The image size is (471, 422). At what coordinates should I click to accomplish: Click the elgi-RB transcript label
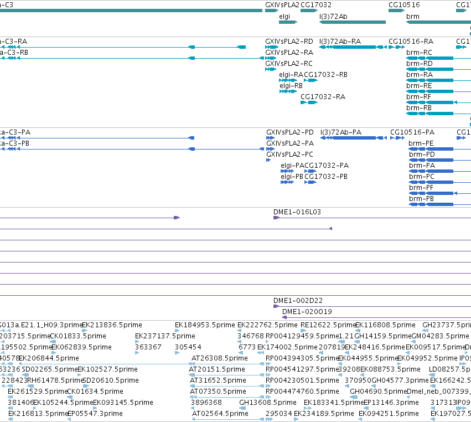291,86
